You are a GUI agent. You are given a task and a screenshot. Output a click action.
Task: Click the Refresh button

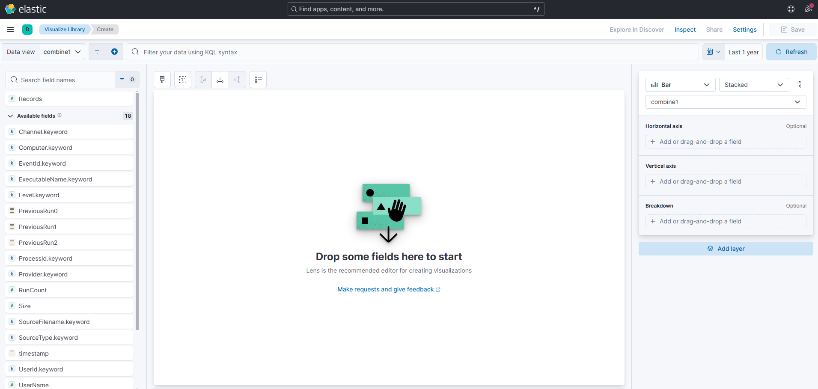tap(791, 52)
